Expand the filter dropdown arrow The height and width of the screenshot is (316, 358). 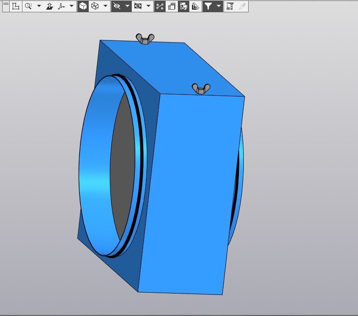(219, 6)
